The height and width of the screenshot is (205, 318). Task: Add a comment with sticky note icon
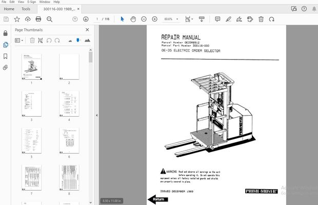click(x=217, y=19)
